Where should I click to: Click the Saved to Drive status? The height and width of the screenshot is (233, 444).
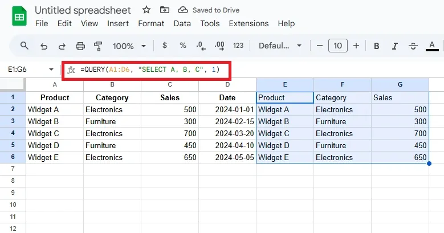pos(209,10)
